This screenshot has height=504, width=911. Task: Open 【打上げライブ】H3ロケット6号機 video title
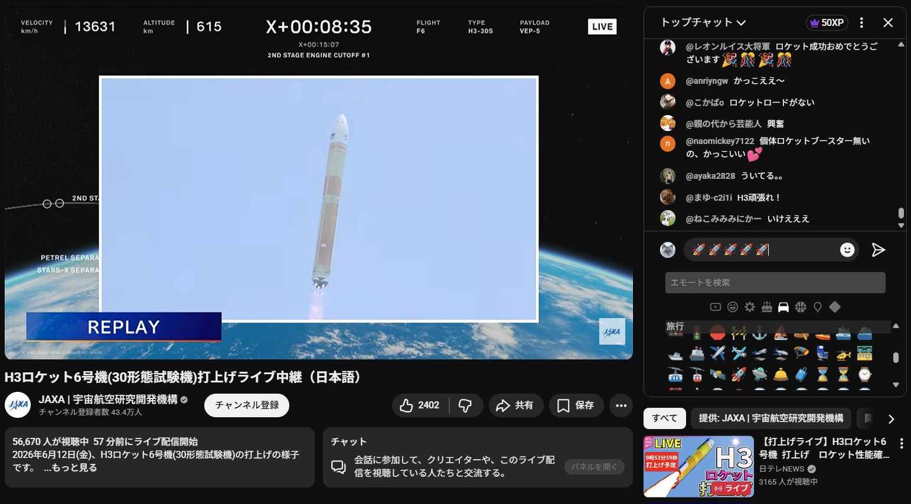point(824,448)
